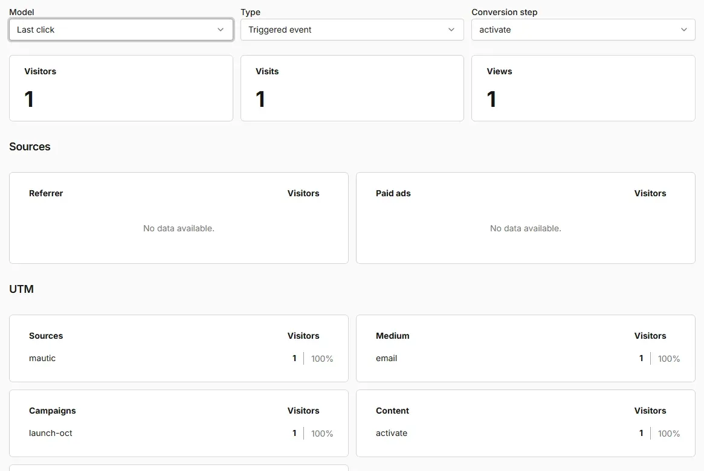Click the "Model" field label
This screenshot has width=704, height=471.
22,12
